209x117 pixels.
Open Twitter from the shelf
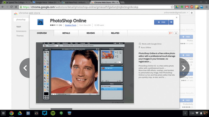[45, 113]
